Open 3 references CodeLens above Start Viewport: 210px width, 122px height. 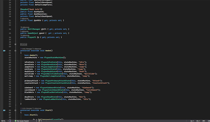[37, 108]
